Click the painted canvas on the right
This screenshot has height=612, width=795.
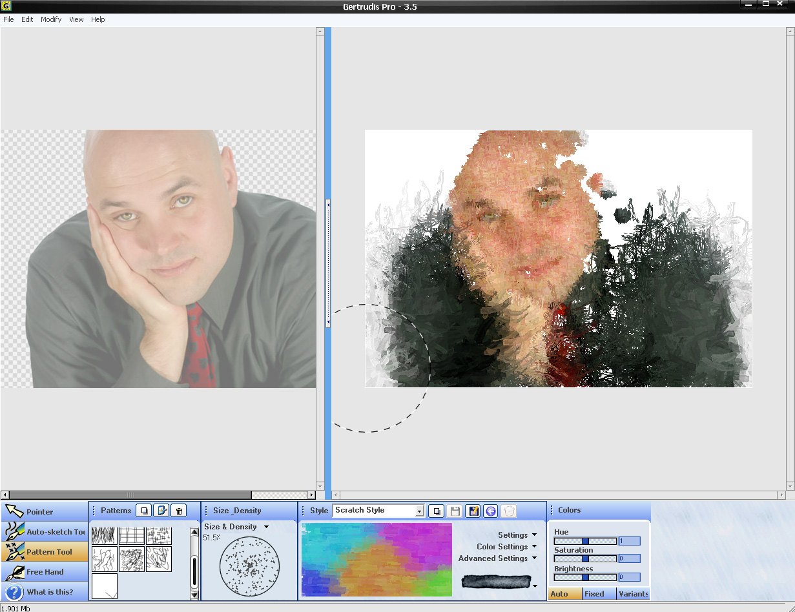(x=559, y=259)
